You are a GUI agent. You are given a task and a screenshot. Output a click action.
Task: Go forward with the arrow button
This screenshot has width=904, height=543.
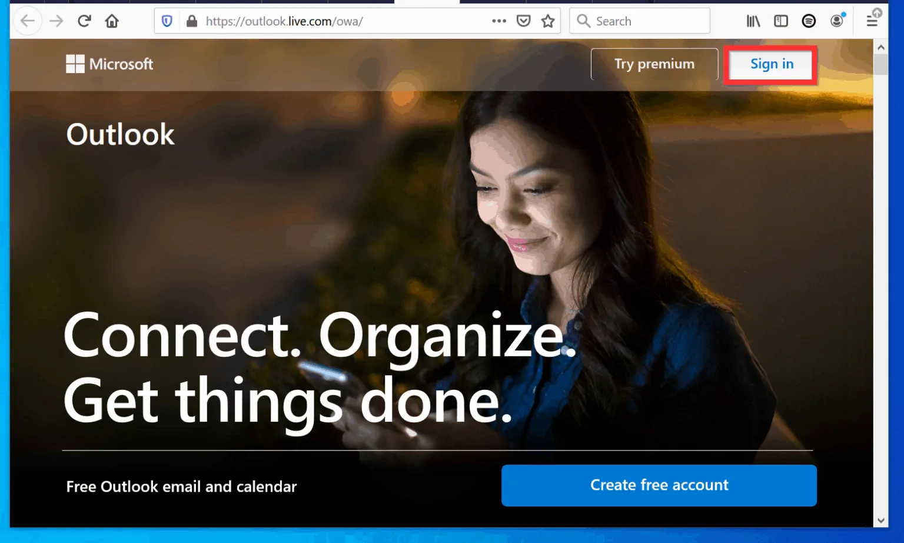click(x=56, y=21)
